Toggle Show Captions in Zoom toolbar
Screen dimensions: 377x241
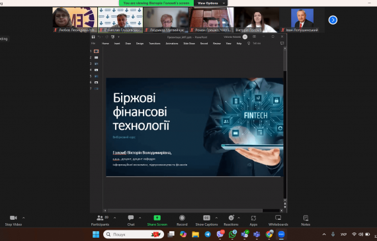206,220
